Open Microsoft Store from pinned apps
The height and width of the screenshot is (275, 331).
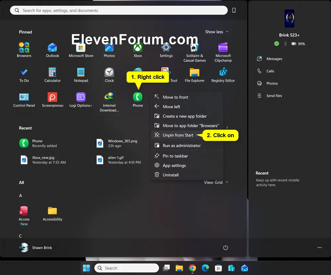point(81,50)
